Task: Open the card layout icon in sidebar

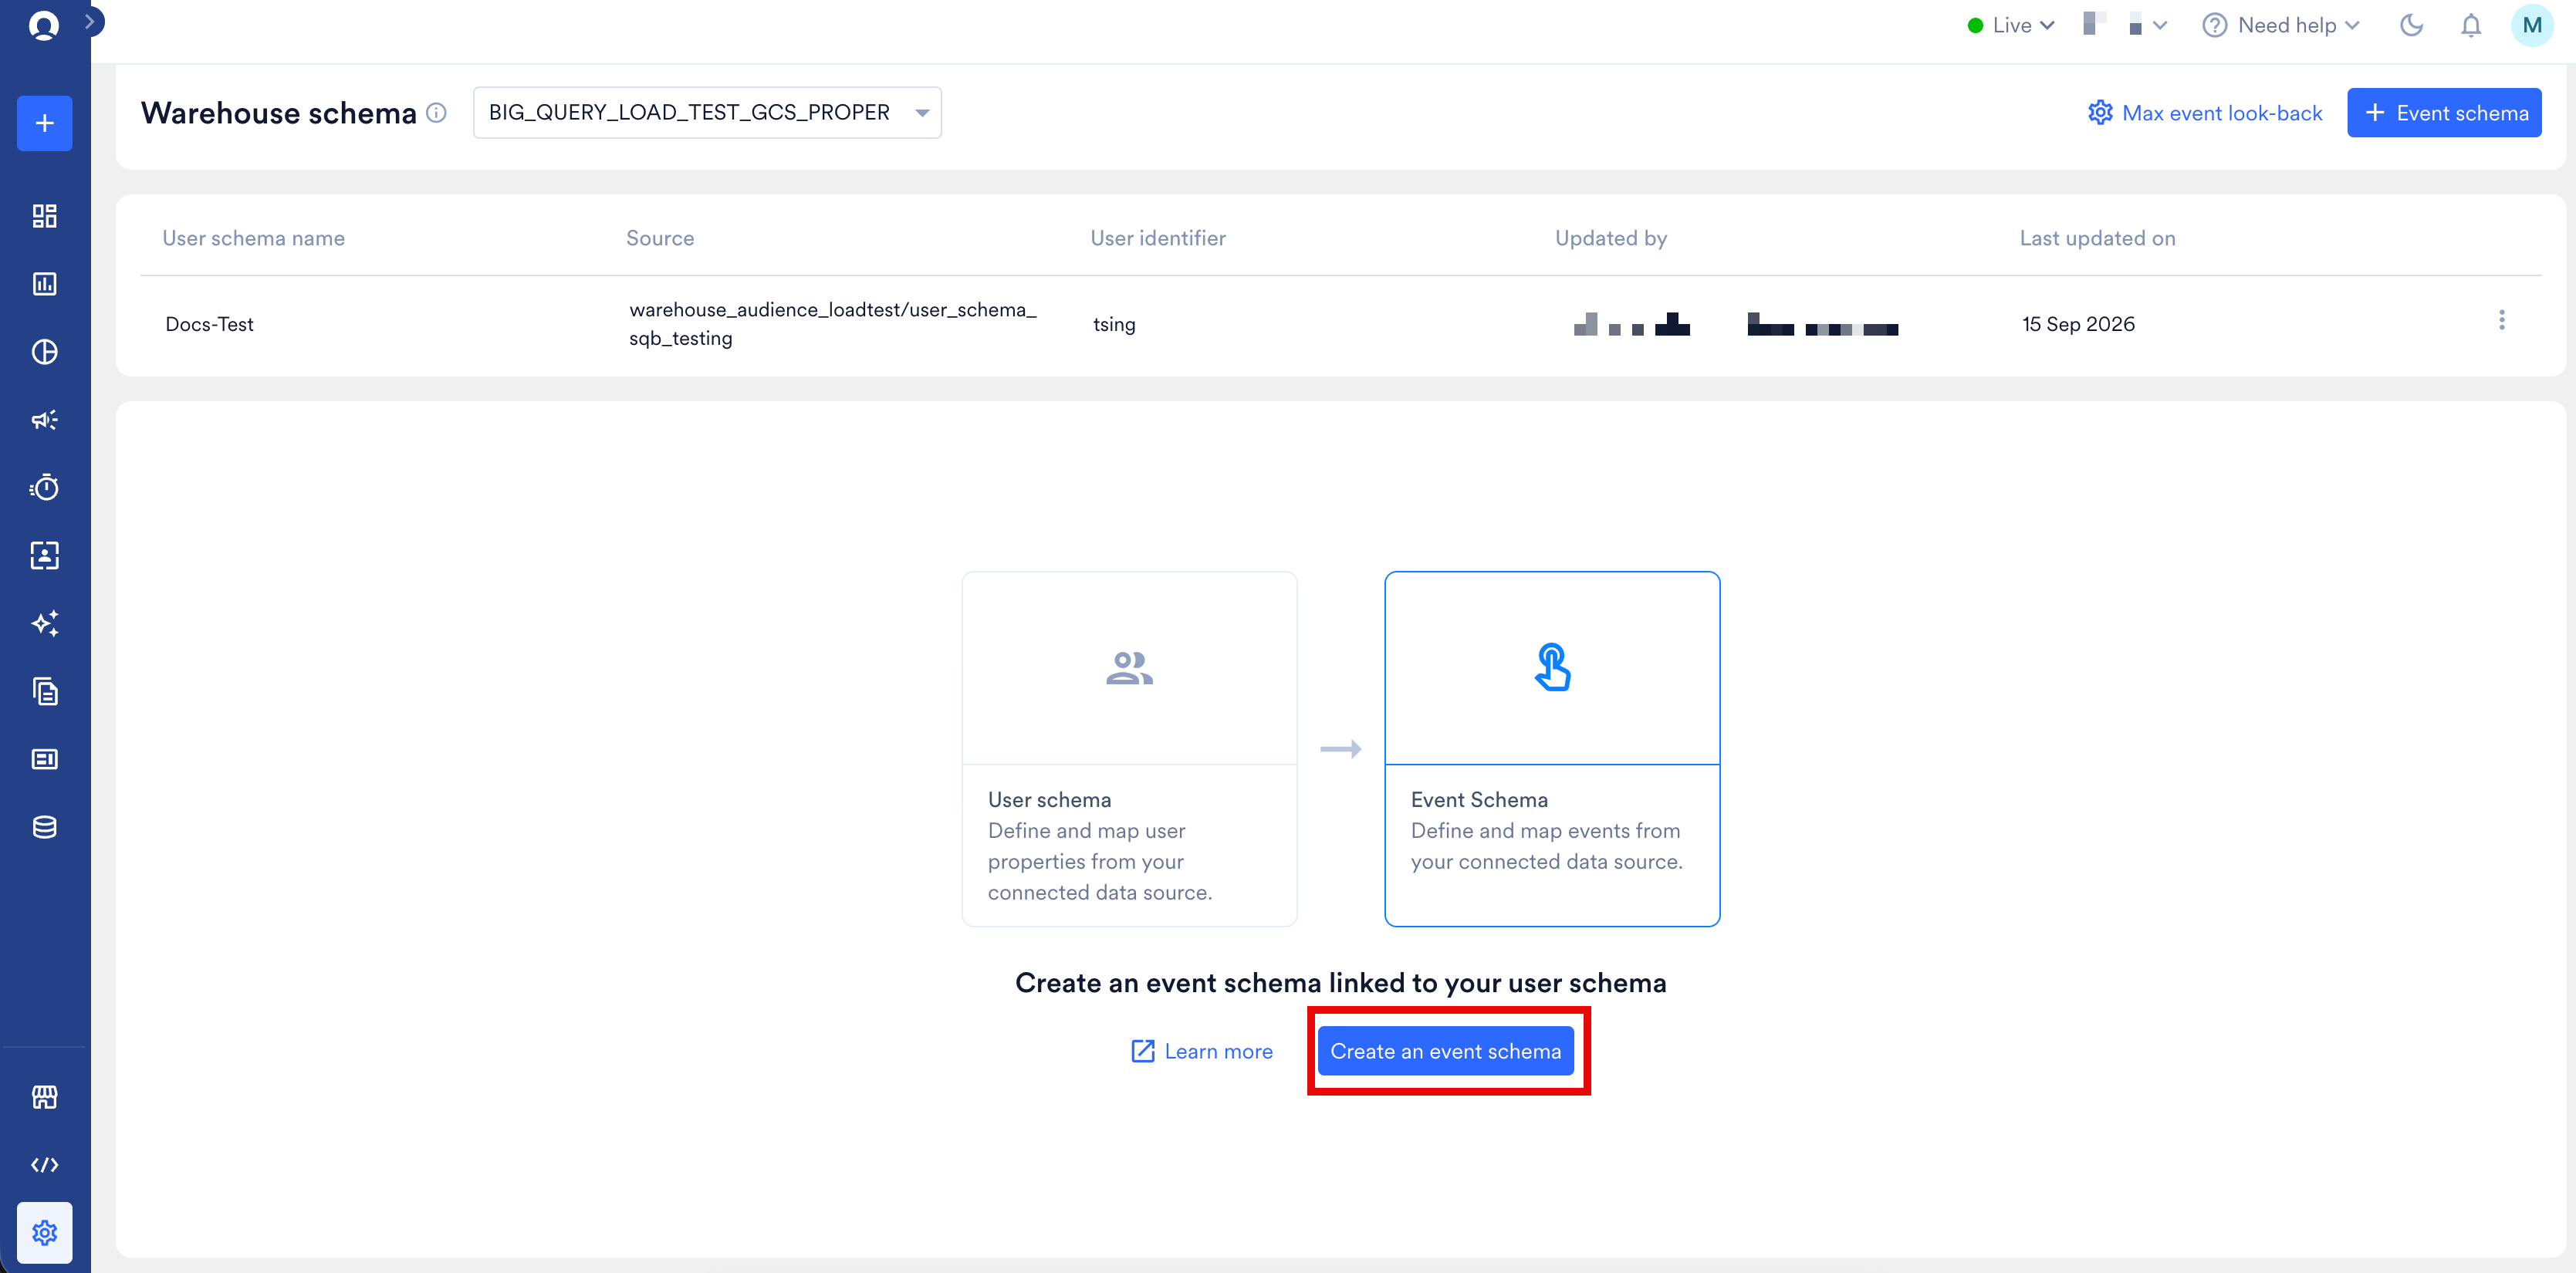Action: coord(44,759)
